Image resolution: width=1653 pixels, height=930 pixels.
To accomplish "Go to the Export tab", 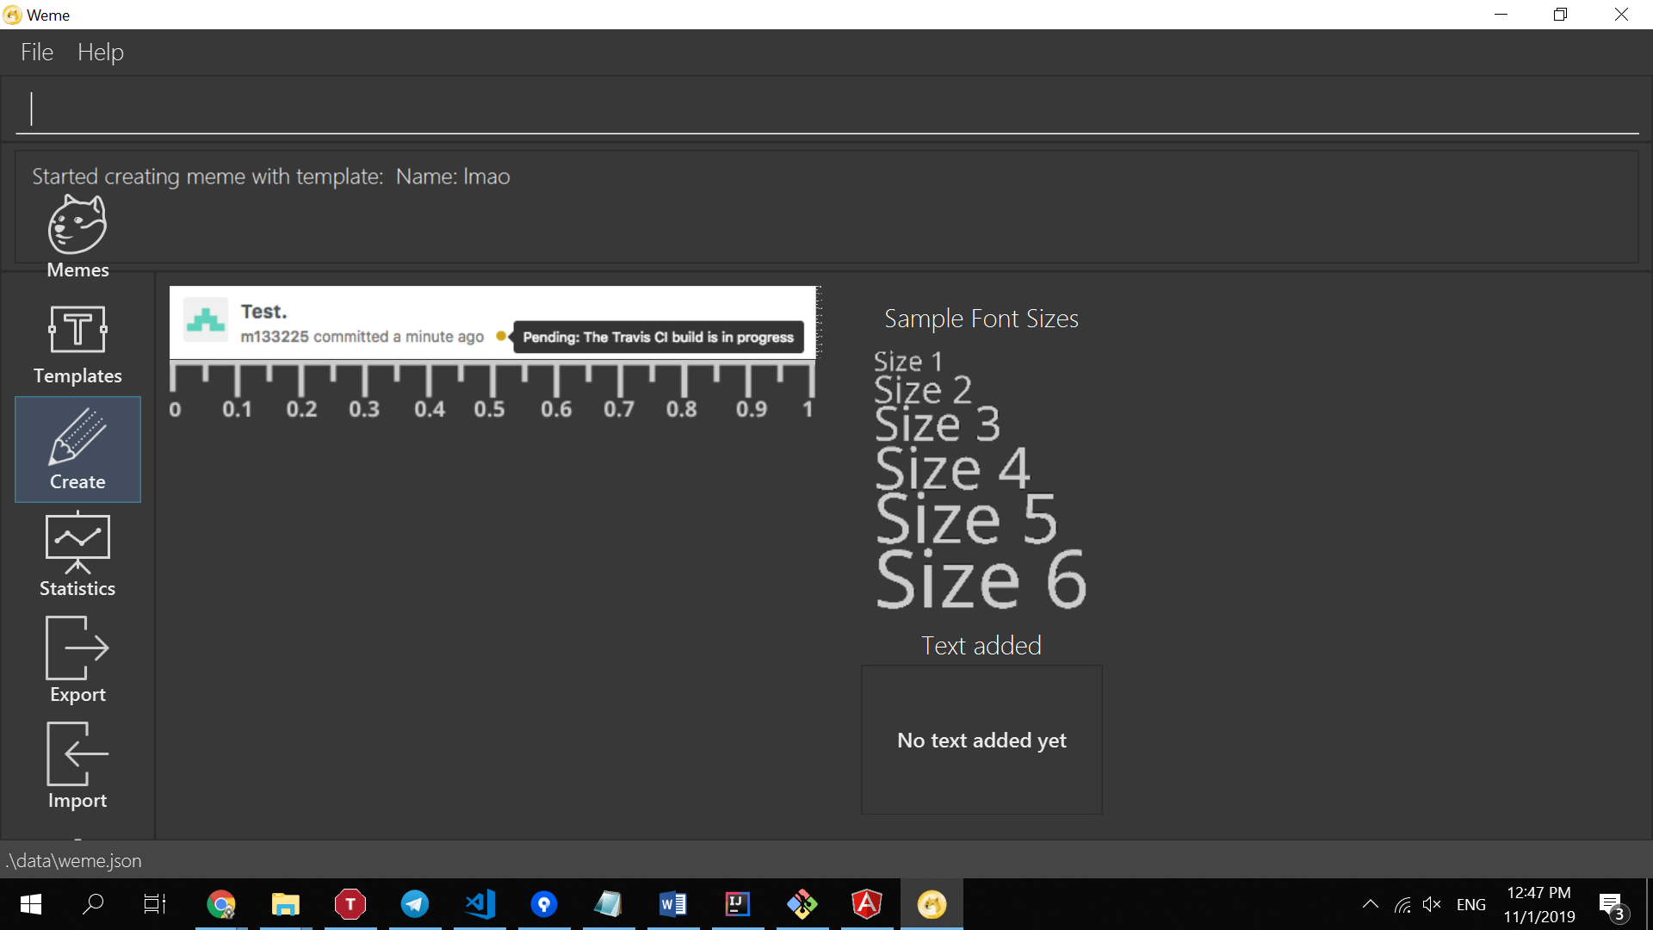I will tap(77, 661).
